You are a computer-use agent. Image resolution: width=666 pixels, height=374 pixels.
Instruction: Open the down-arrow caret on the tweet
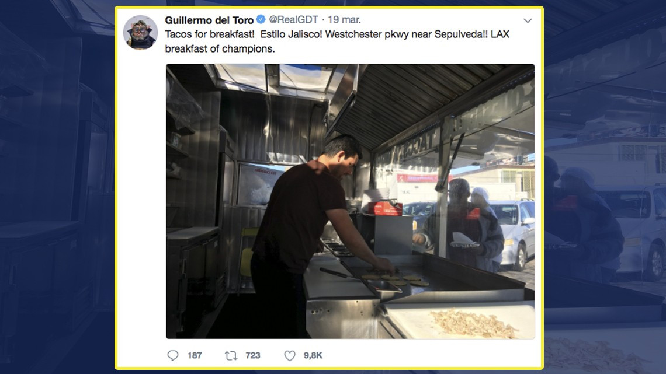coord(528,19)
